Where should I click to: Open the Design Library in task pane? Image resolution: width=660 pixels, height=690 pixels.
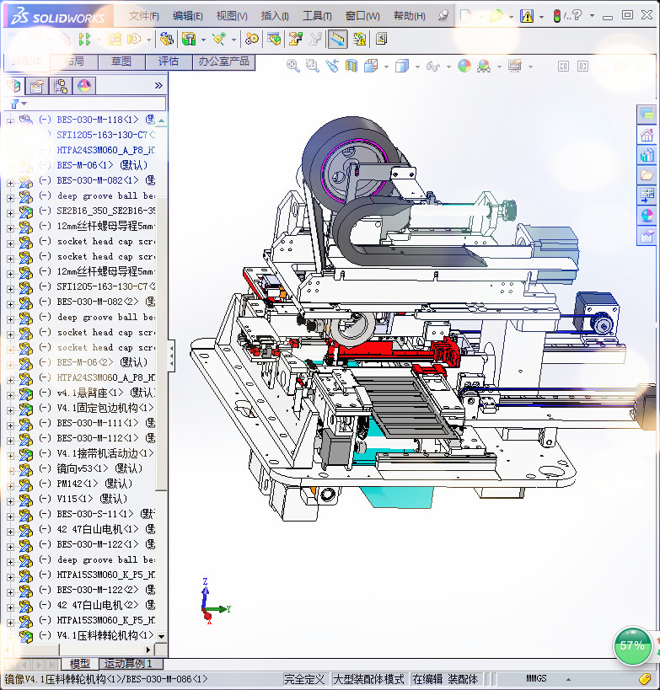[x=647, y=155]
